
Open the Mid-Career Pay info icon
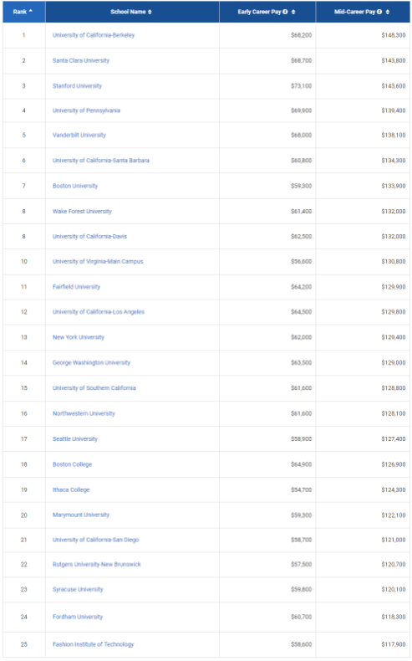(x=379, y=12)
